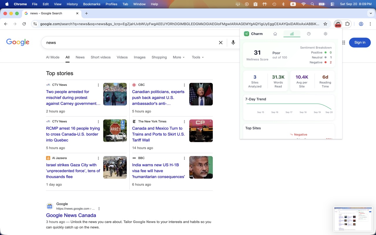Open the screenshot preview thumbnail
The image size is (376, 235).
point(353,219)
